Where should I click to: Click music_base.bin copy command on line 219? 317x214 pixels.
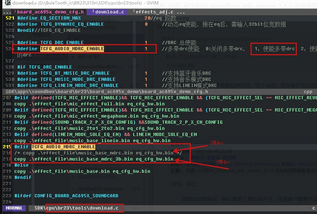pyautogui.click(x=82, y=171)
